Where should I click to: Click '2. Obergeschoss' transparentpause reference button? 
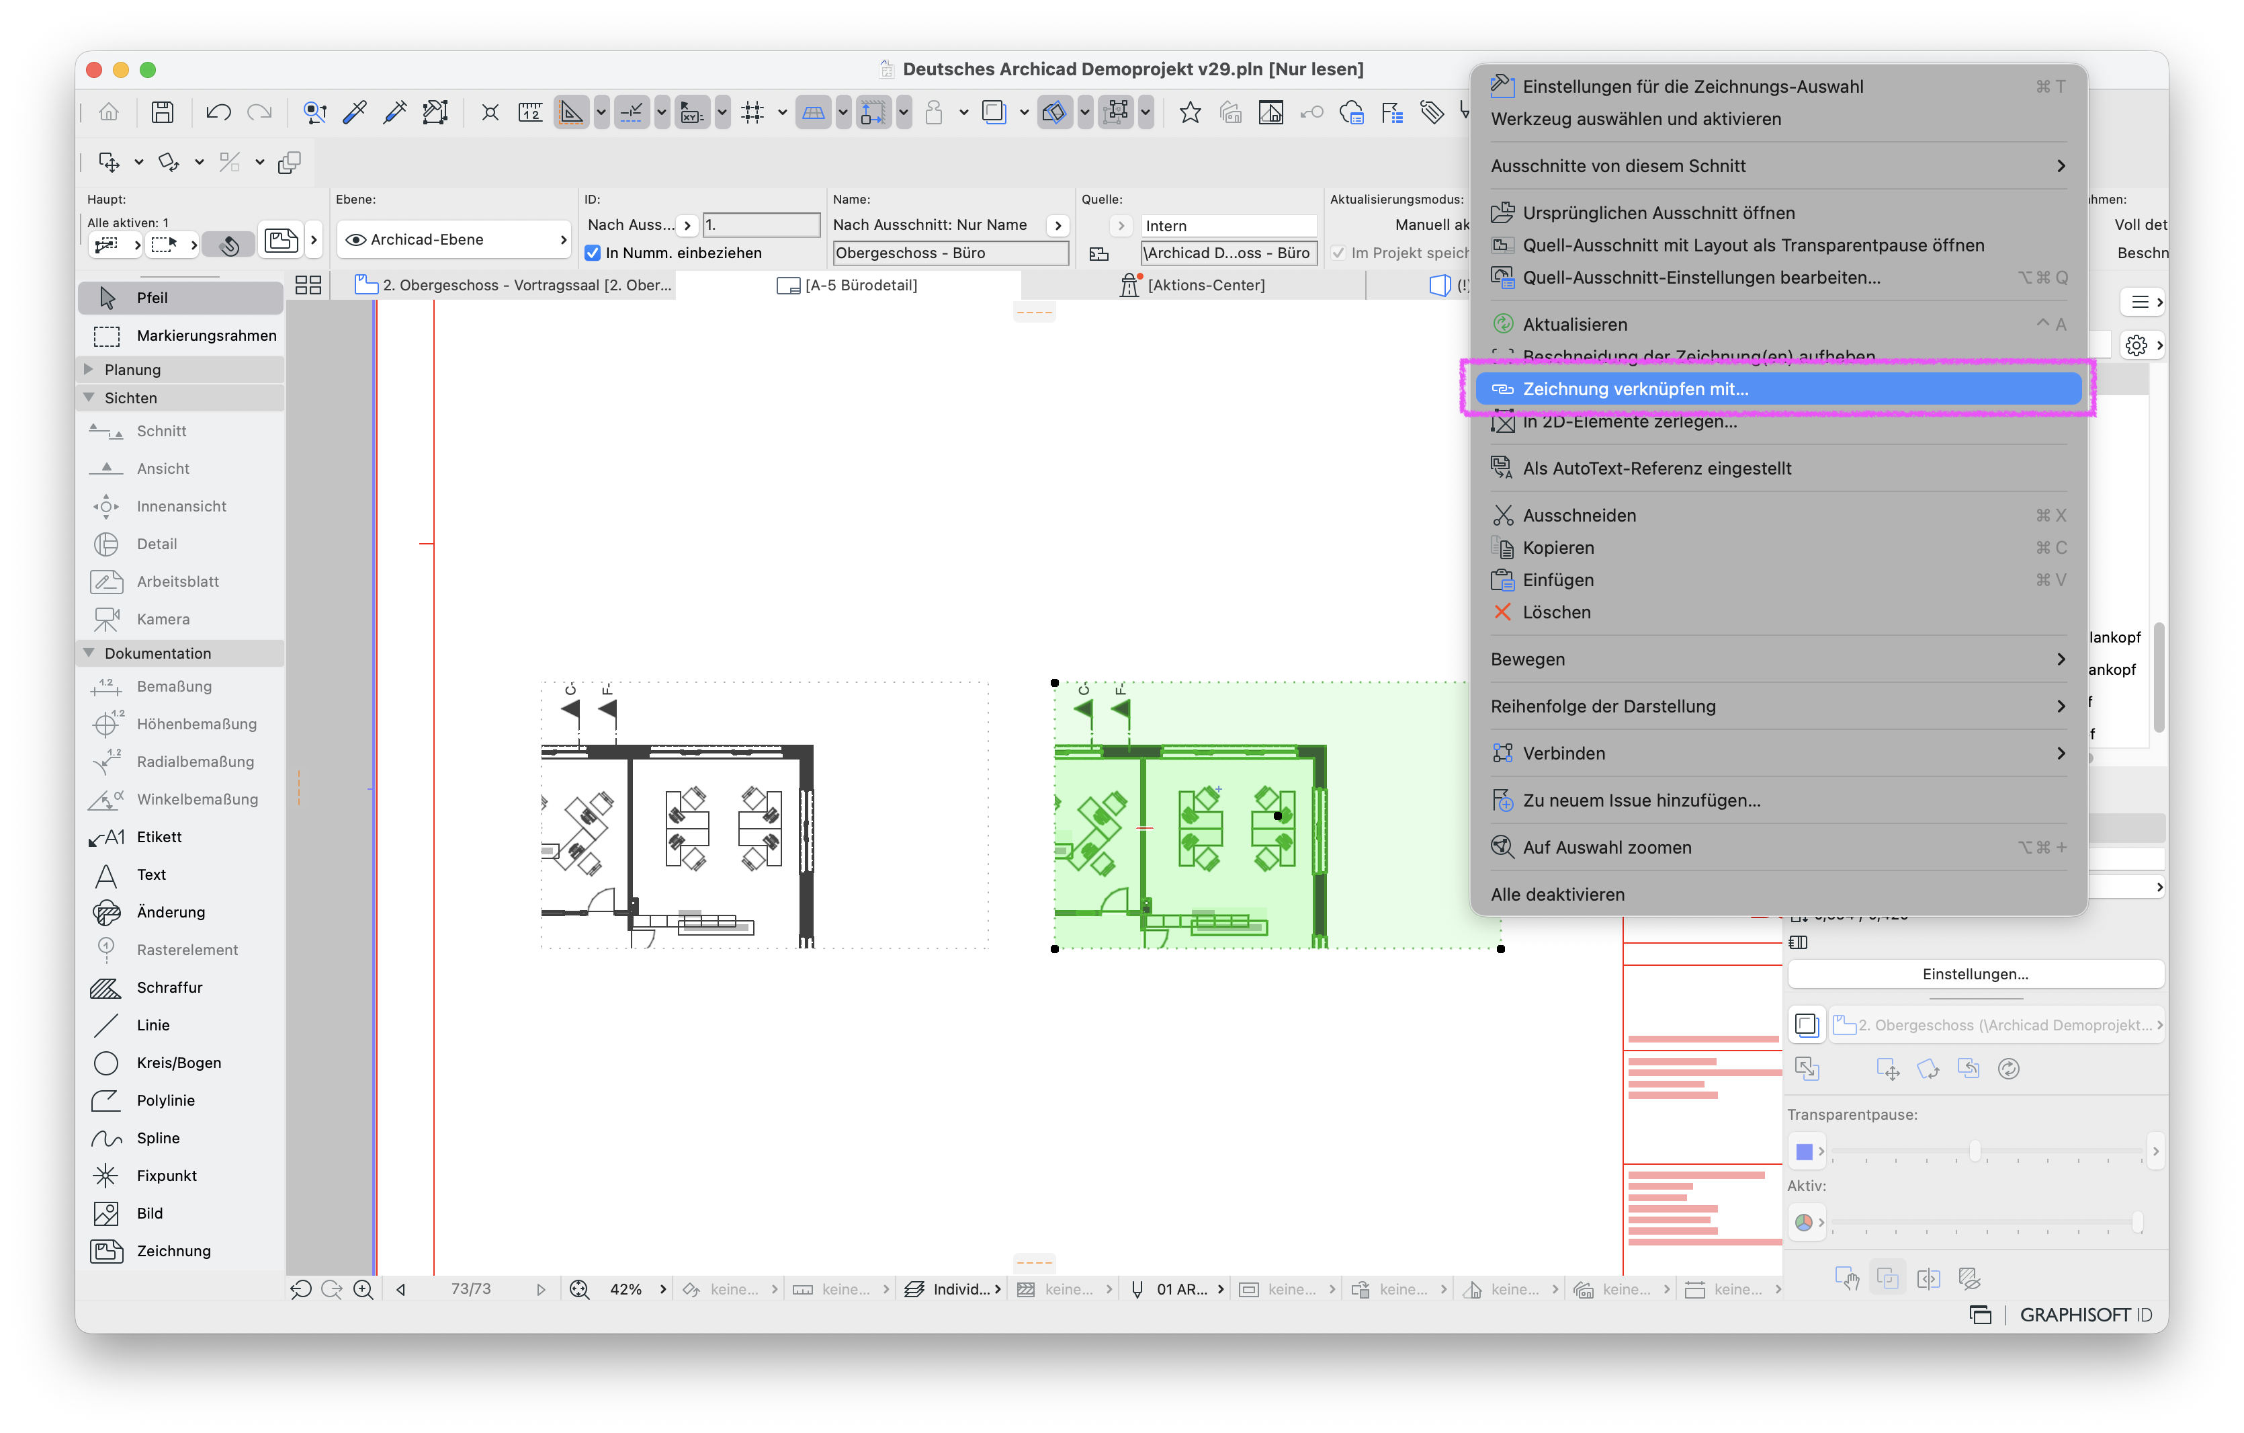click(x=1997, y=1024)
